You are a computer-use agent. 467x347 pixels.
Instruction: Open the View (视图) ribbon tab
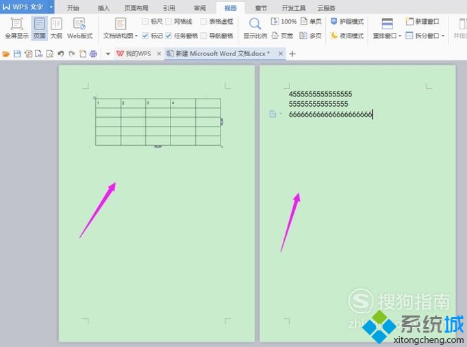pyautogui.click(x=230, y=8)
